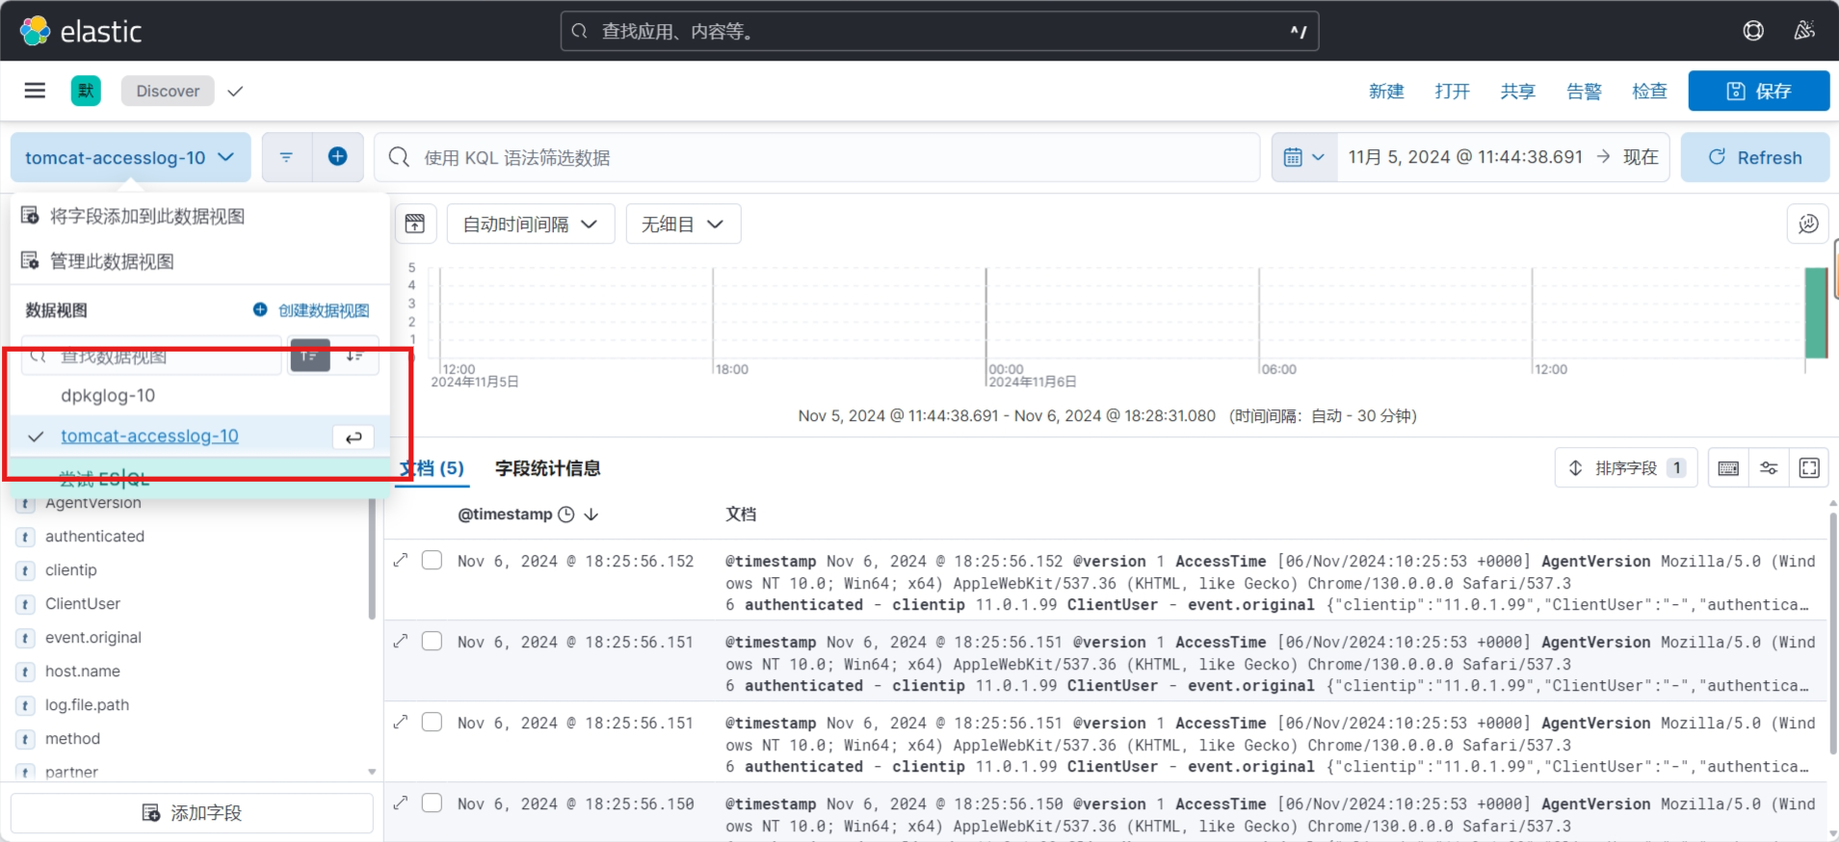Switch data view sort order to descending
The height and width of the screenshot is (842, 1839).
(x=355, y=355)
